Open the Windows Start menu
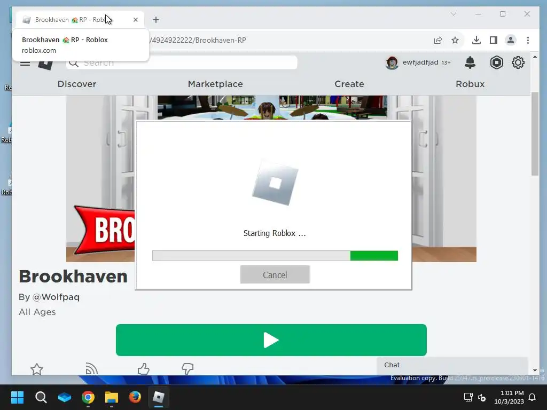Screen dimensions: 547x410 click(17, 397)
